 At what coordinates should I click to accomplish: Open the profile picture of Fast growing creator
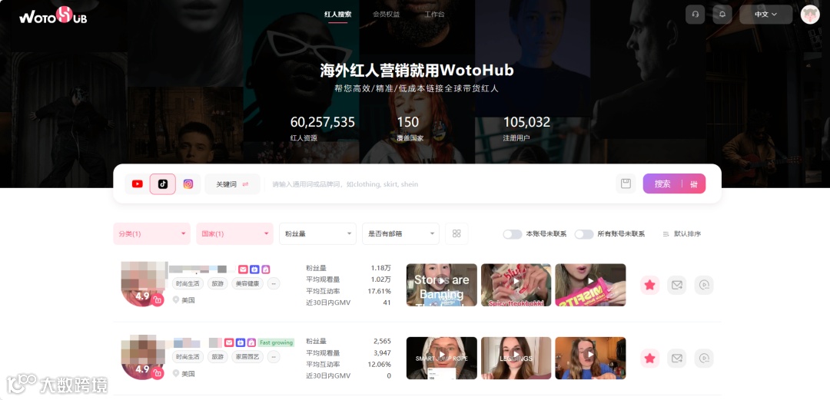tap(142, 356)
